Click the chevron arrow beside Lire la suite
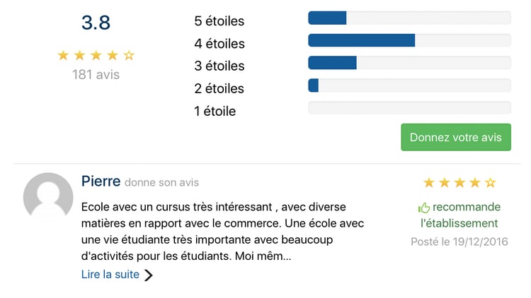Viewport: 531px width, 298px height. coord(149,275)
